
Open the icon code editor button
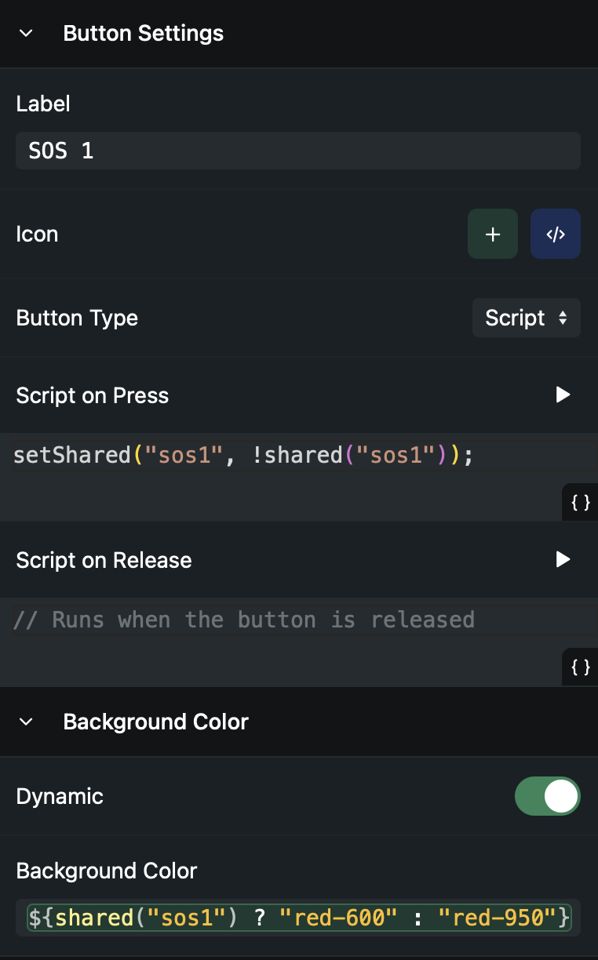tap(555, 234)
